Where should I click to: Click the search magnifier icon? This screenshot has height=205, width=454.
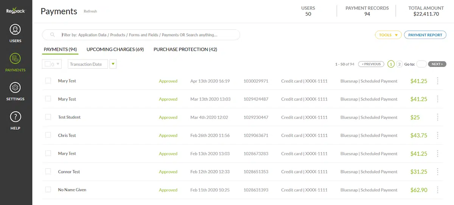[53, 35]
